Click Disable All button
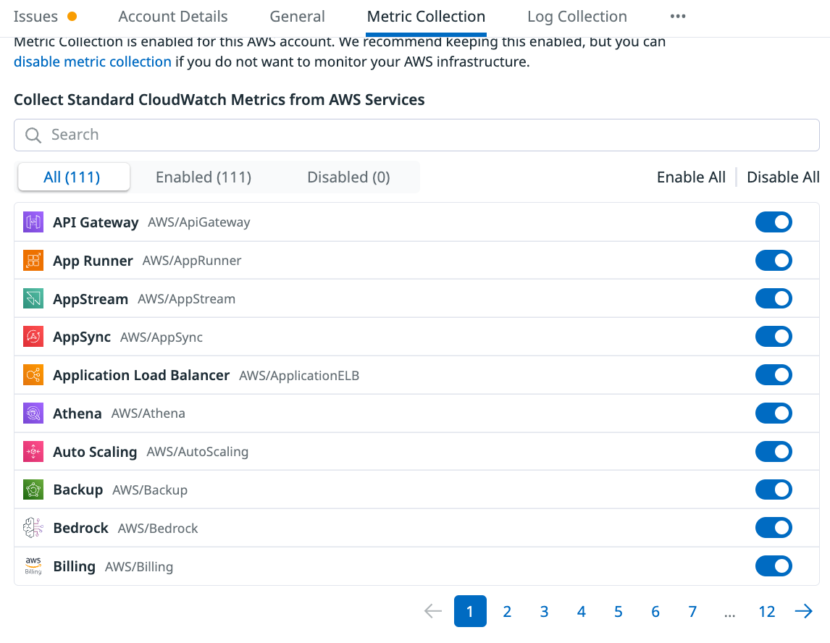Screen dimensions: 830x643 click(x=783, y=177)
